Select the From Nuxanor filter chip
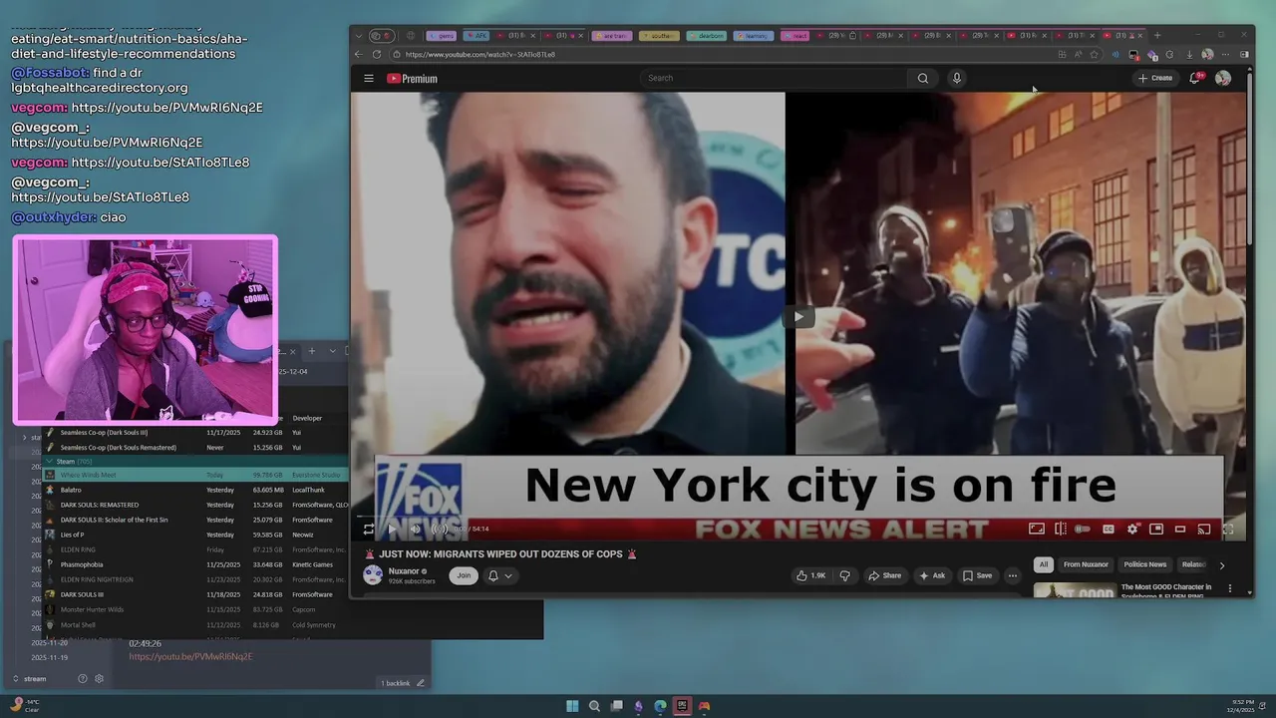 coord(1086,564)
